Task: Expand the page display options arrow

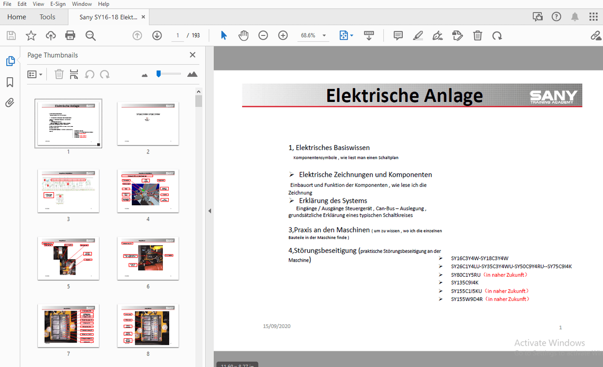Action: click(351, 35)
